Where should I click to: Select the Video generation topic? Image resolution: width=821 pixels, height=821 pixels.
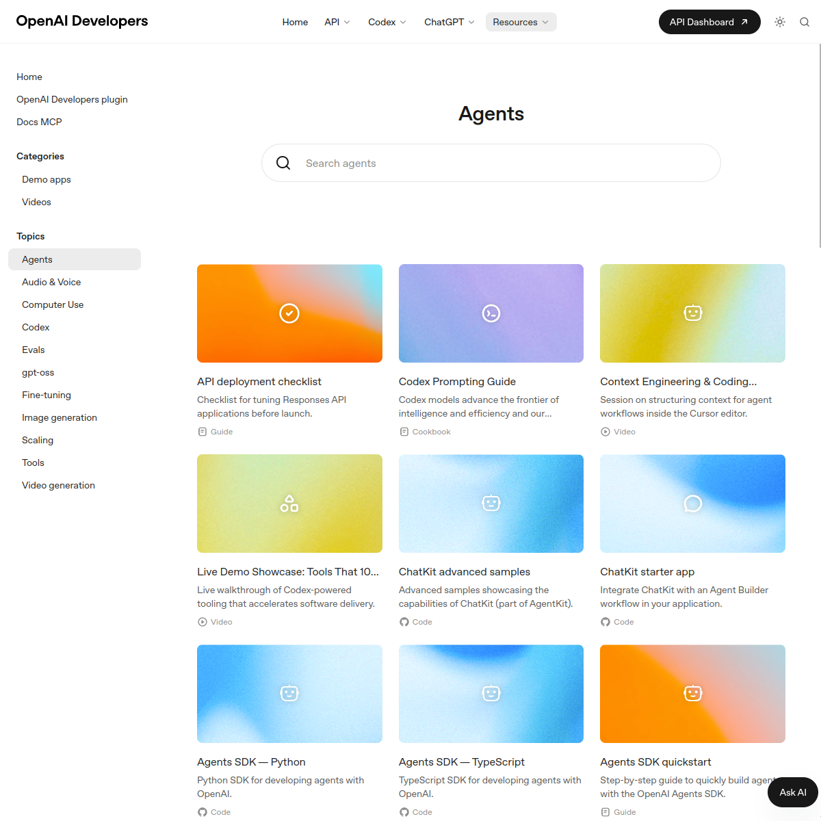click(x=58, y=485)
